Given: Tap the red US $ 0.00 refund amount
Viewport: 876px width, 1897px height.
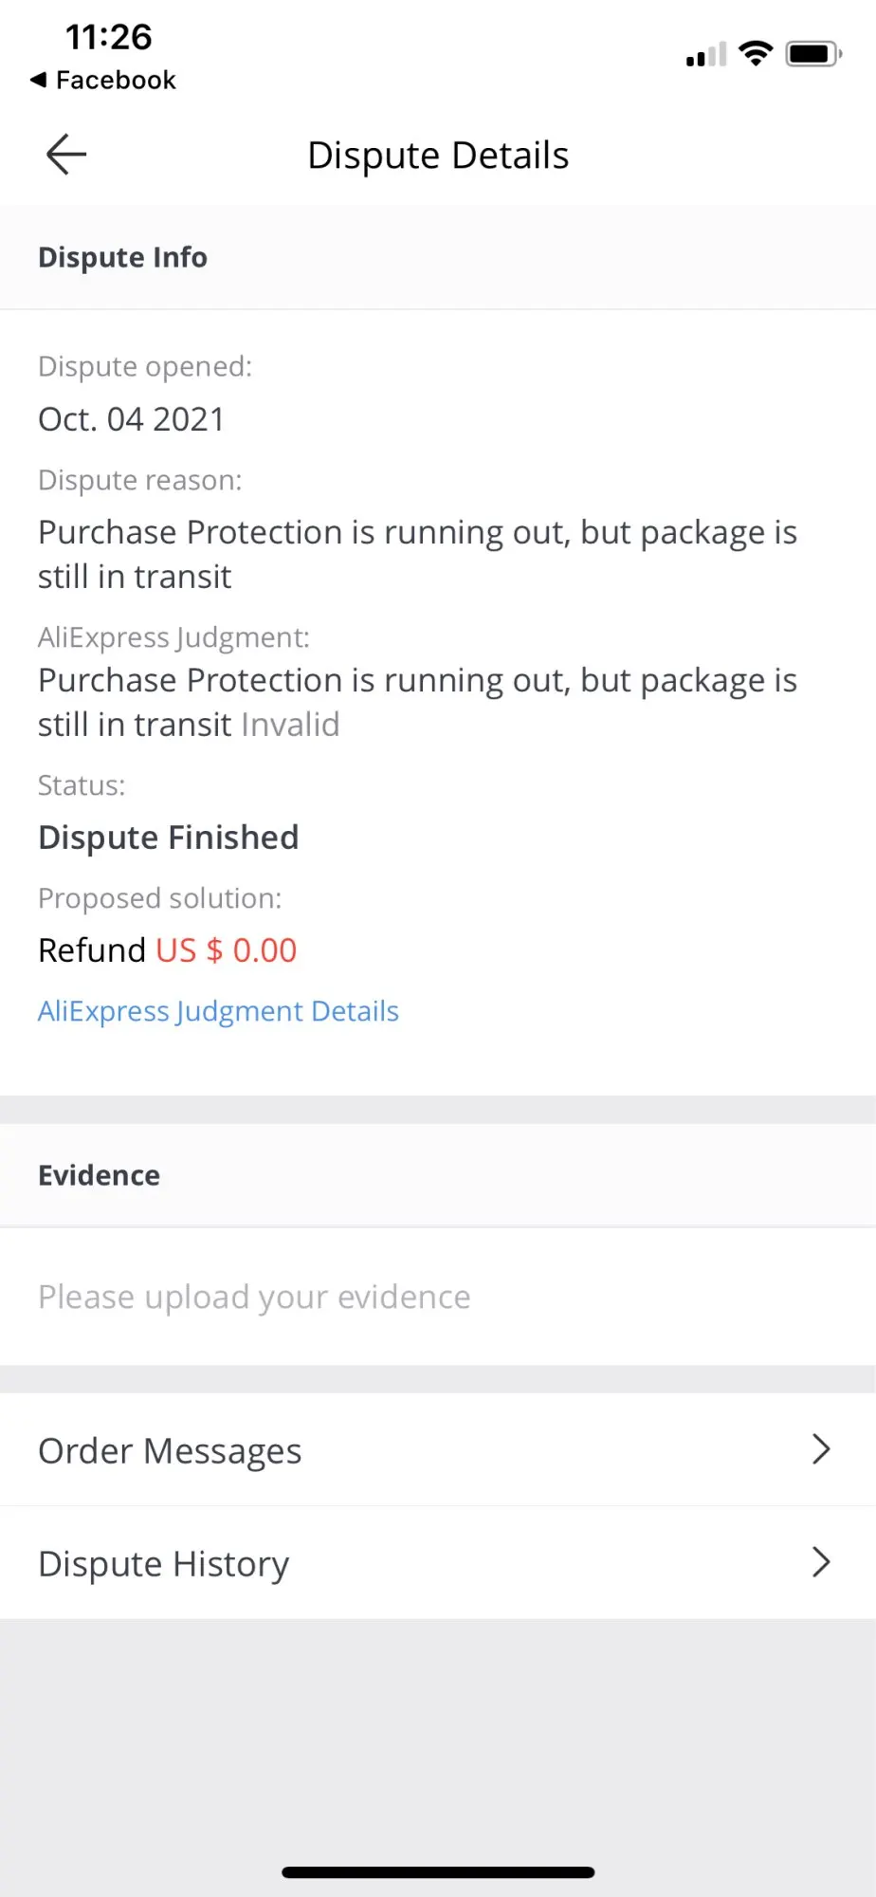Looking at the screenshot, I should 227,950.
